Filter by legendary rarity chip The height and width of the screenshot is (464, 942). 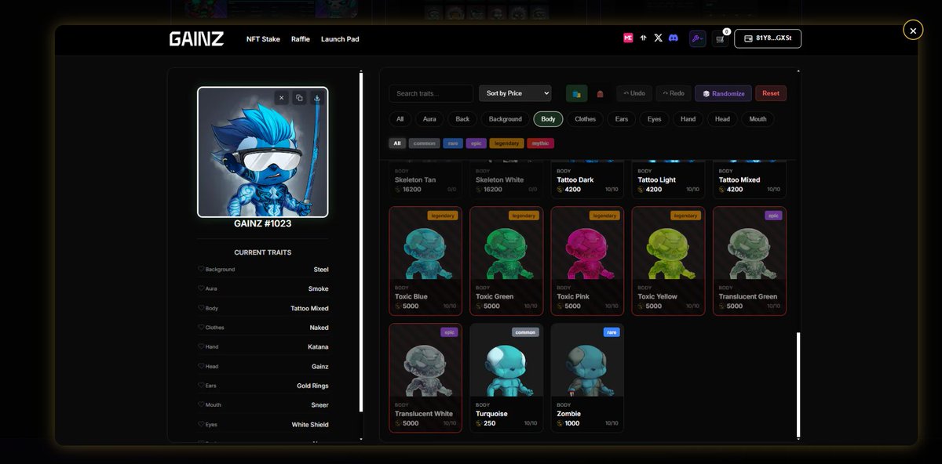coord(506,143)
